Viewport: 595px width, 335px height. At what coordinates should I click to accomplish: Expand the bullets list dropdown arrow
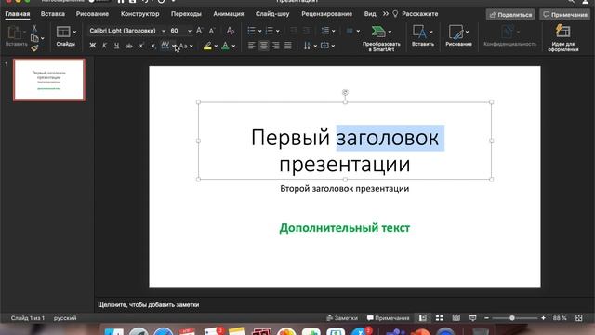point(260,31)
